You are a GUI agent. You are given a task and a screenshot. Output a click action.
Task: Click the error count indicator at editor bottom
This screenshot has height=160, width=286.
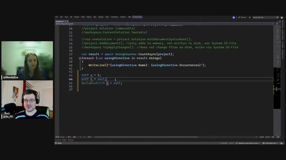click(69, 137)
